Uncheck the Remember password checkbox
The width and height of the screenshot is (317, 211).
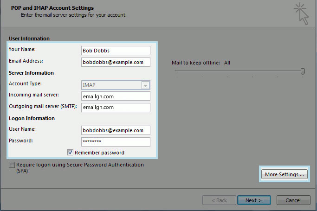70,153
